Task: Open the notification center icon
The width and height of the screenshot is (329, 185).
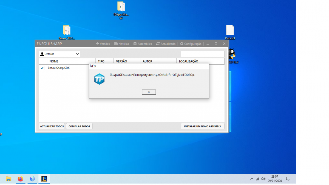Action: point(288,179)
